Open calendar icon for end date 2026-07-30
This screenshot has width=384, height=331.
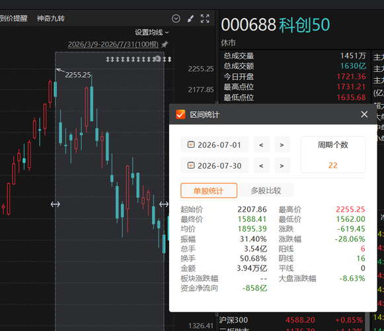pyautogui.click(x=191, y=165)
